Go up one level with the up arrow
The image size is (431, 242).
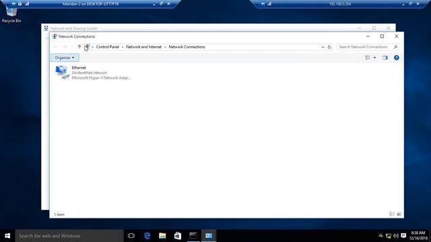point(79,47)
